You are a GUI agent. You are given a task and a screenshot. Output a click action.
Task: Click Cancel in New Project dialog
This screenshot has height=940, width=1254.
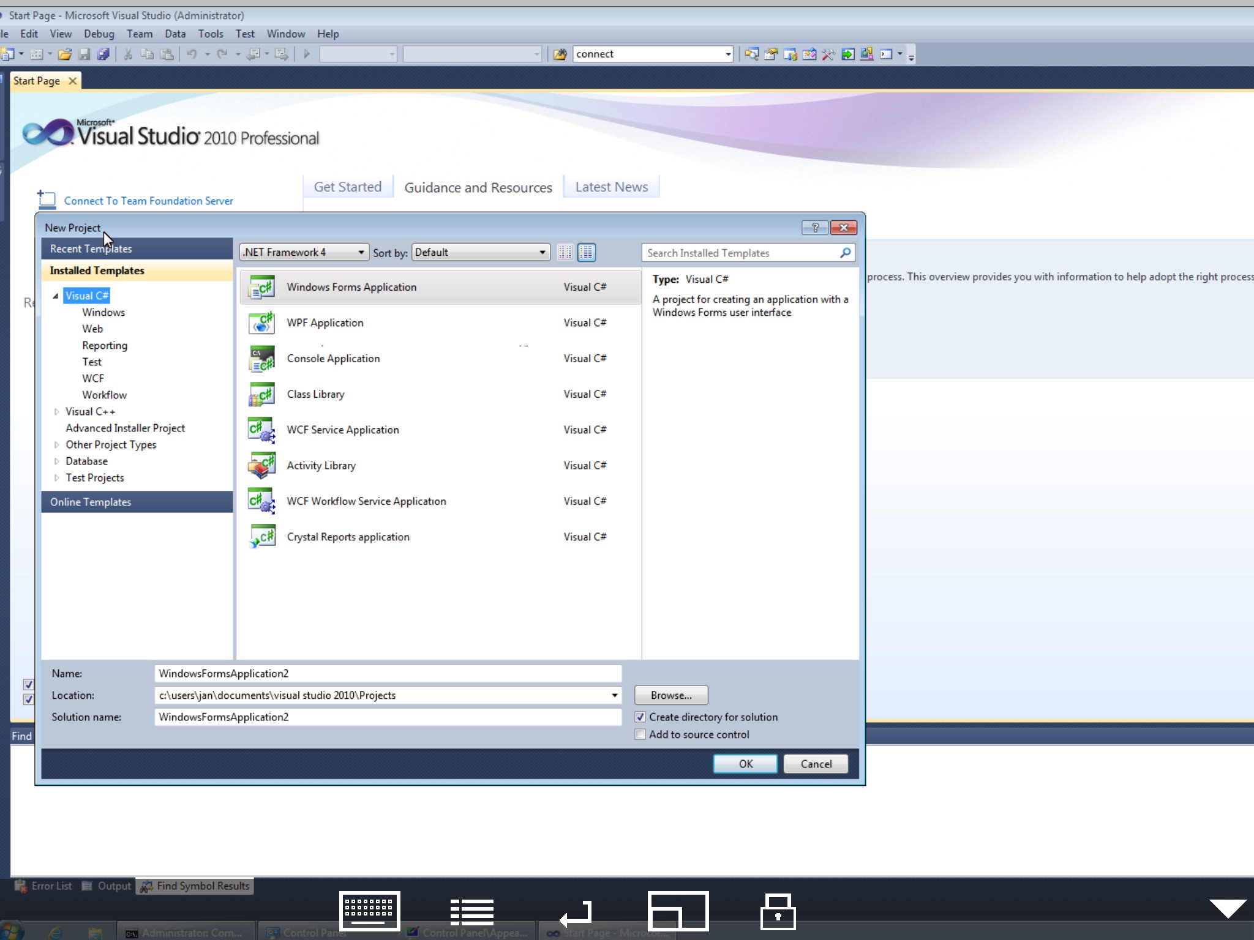tap(816, 764)
